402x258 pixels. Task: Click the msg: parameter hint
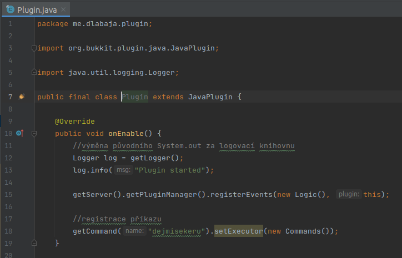click(x=124, y=170)
